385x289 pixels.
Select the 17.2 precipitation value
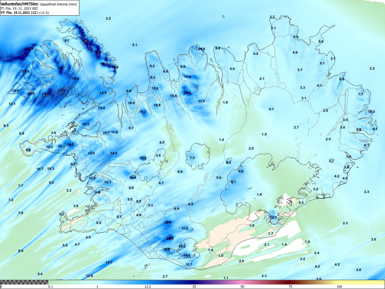coord(143,158)
